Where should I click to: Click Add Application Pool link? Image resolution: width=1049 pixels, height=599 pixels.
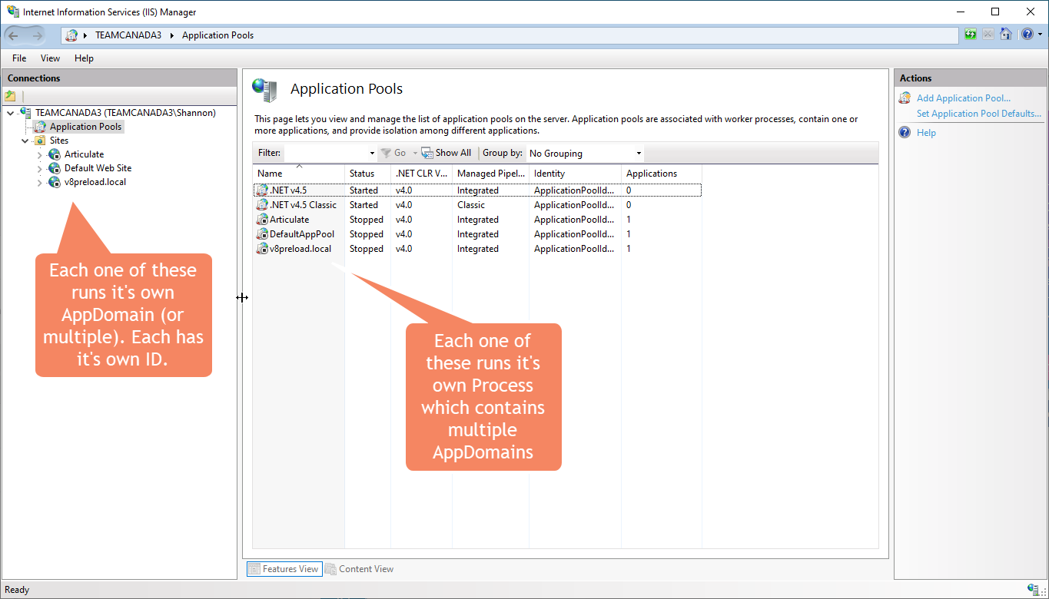(964, 98)
